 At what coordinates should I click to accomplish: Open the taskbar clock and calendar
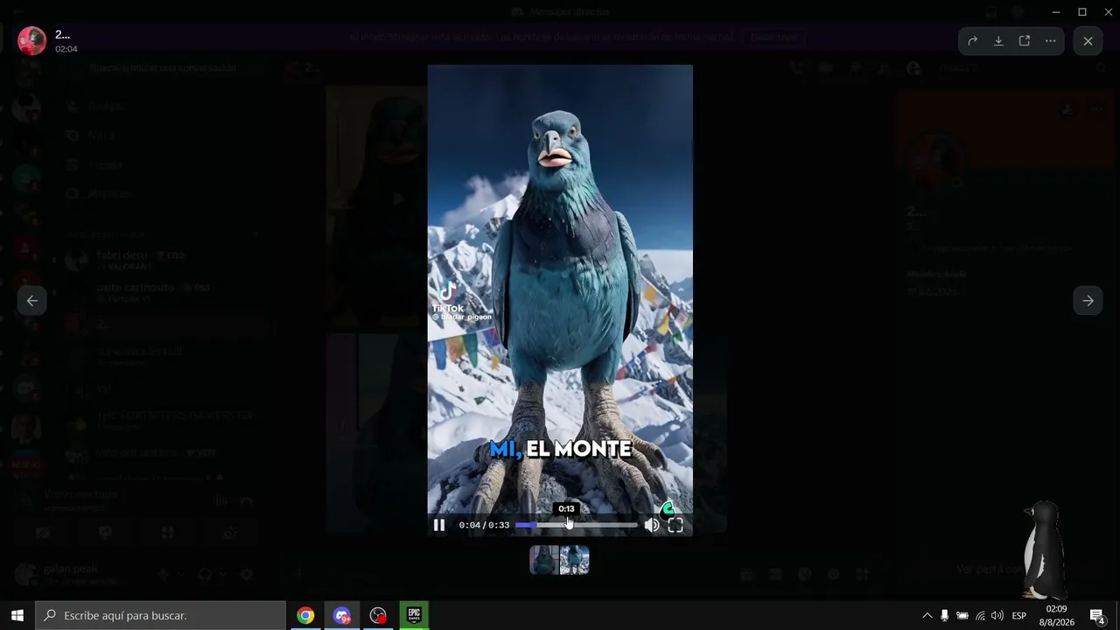point(1056,615)
